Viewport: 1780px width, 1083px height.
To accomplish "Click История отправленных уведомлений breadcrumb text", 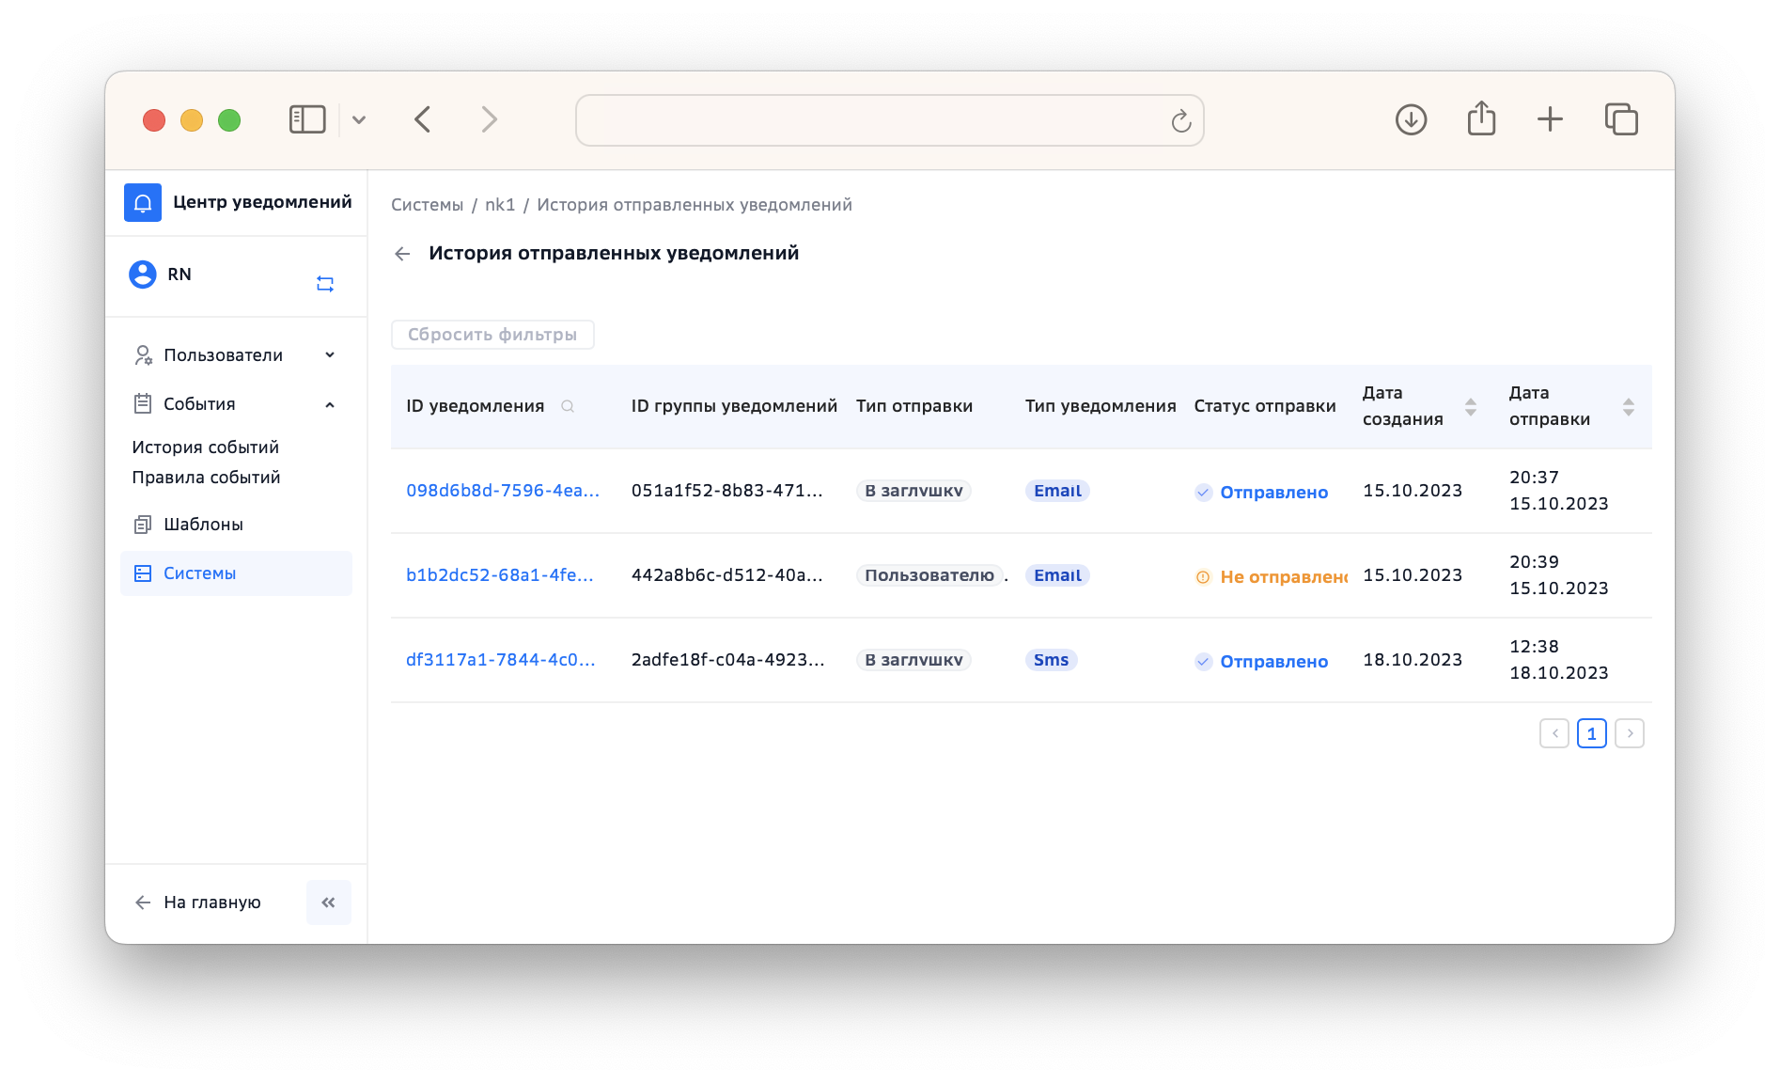I will click(695, 205).
